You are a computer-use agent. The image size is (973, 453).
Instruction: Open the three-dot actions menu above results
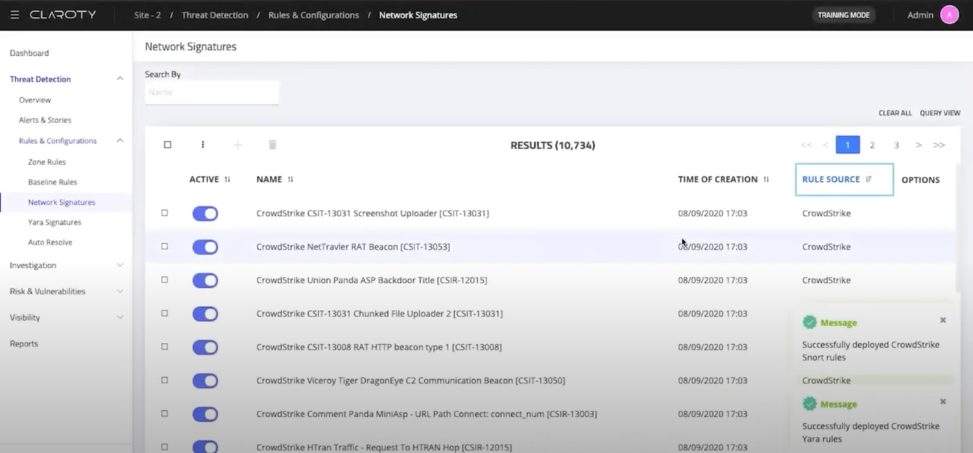click(202, 145)
